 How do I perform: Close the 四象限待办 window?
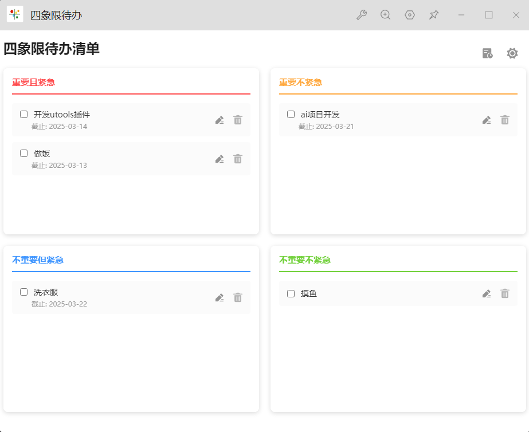pos(516,15)
